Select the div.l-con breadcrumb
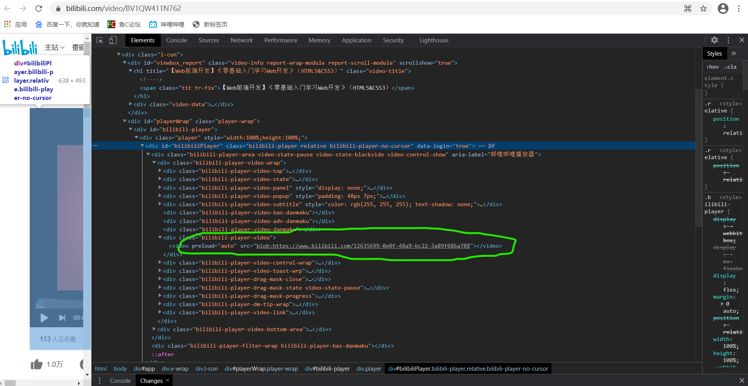The height and width of the screenshot is (386, 748). pos(206,368)
